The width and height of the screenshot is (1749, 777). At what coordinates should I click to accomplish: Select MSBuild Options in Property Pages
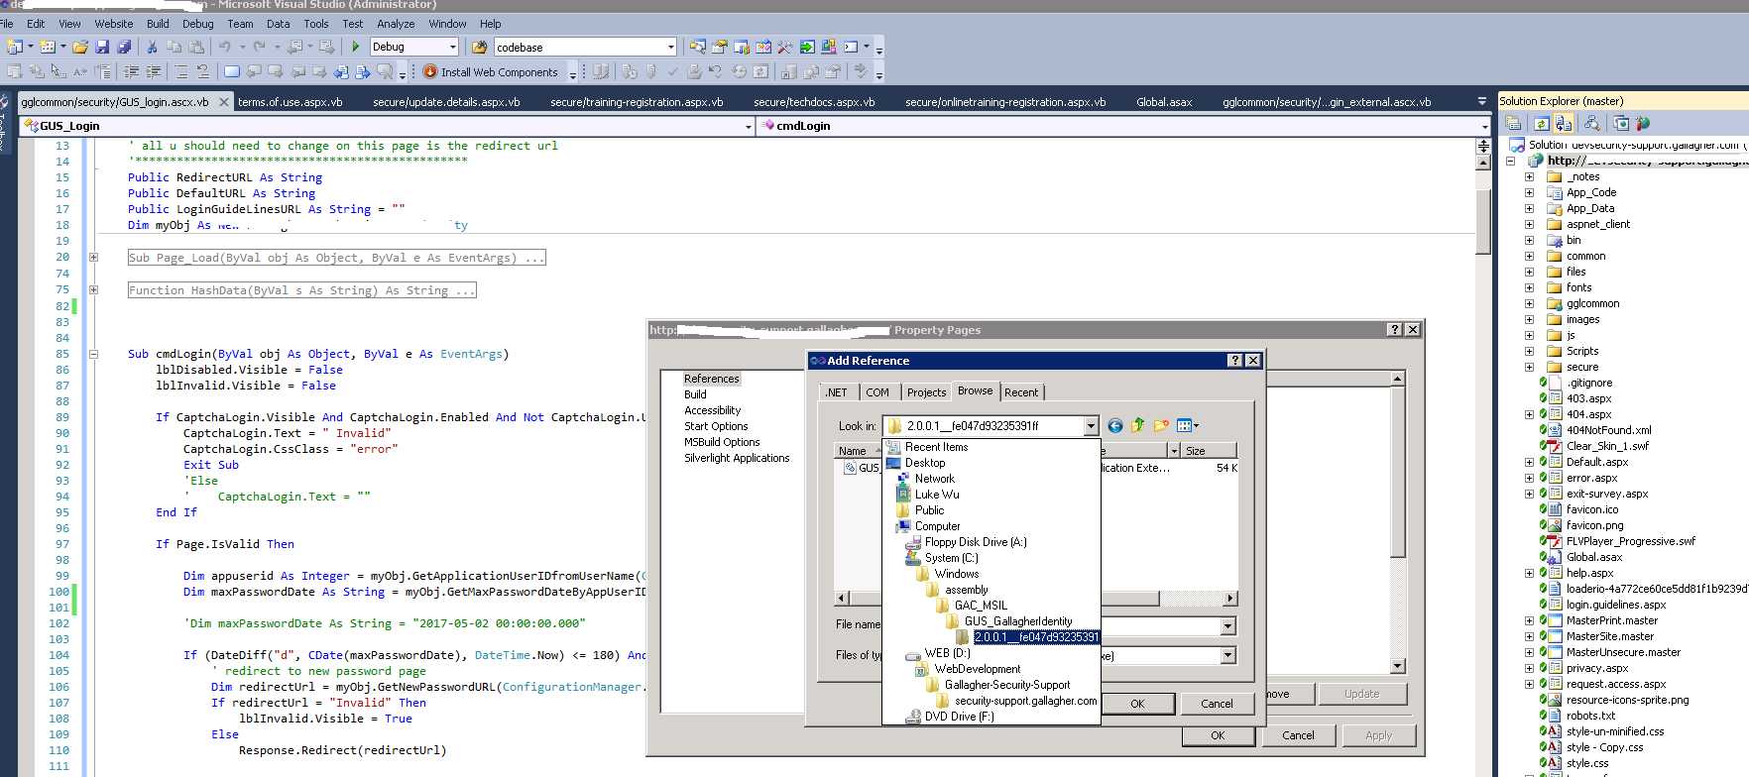[722, 442]
